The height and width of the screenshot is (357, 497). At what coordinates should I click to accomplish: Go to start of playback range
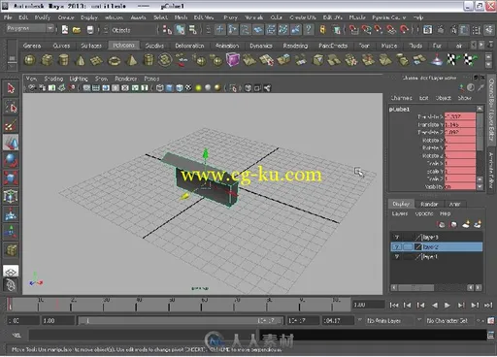tap(393, 305)
